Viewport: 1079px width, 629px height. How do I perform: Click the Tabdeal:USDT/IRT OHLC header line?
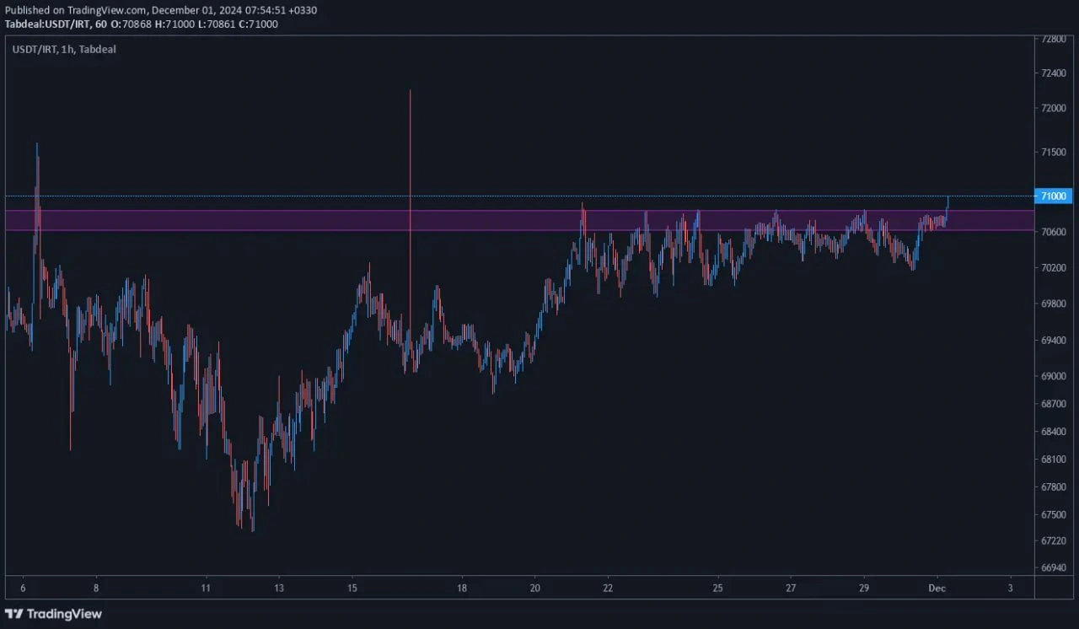coord(142,24)
